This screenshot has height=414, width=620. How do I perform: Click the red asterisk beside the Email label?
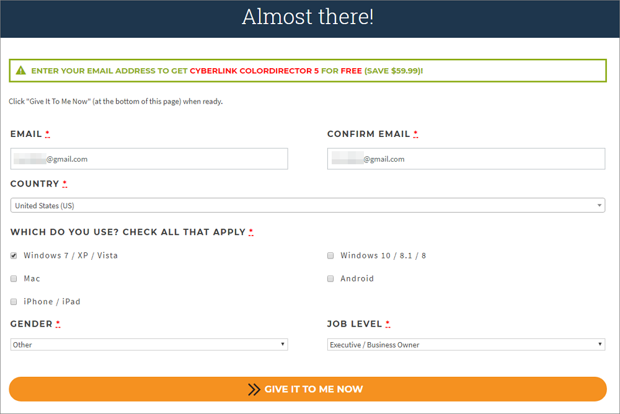coord(48,134)
